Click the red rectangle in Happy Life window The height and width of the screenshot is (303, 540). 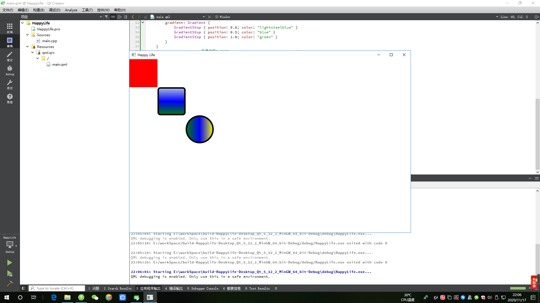pos(143,73)
